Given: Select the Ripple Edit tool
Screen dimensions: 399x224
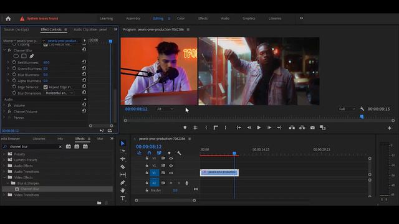Looking at the screenshot, I should coord(123,159).
